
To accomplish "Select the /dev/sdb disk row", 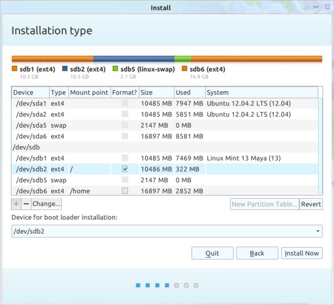I will (x=165, y=147).
